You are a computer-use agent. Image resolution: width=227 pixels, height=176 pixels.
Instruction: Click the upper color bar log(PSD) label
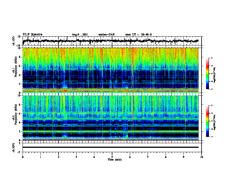(x=215, y=75)
